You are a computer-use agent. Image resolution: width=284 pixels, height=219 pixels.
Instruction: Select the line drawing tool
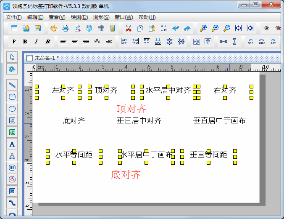12,85
